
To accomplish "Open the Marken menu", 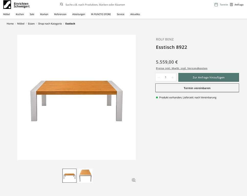I will [44, 14].
